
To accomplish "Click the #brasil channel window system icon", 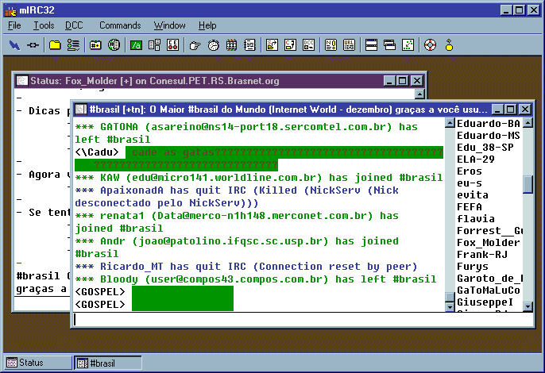I will pyautogui.click(x=81, y=110).
